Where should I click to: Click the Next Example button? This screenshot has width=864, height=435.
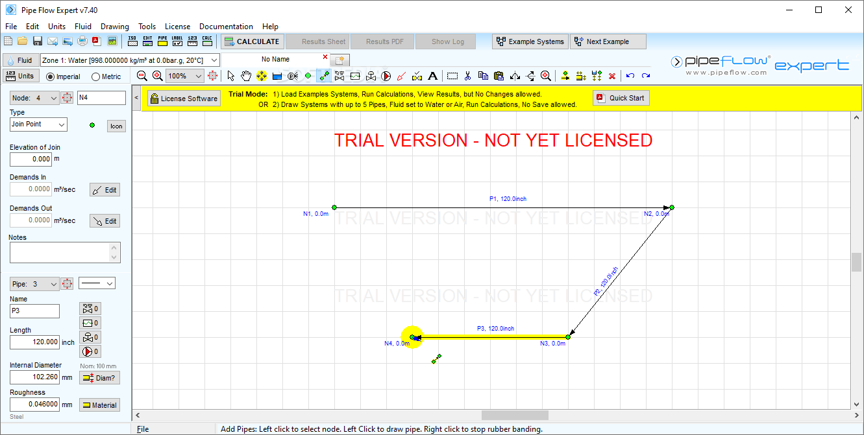coord(608,41)
